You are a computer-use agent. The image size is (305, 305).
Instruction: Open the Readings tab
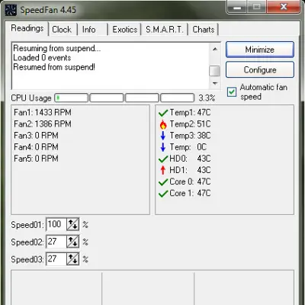point(27,28)
